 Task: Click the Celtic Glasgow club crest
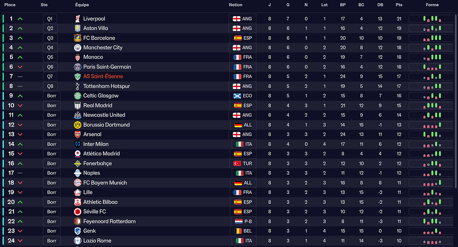(78, 96)
